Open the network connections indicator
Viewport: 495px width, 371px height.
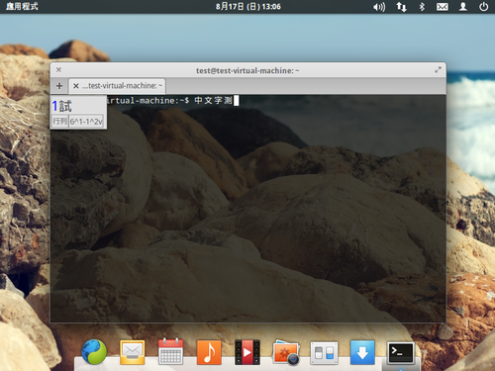click(x=401, y=7)
